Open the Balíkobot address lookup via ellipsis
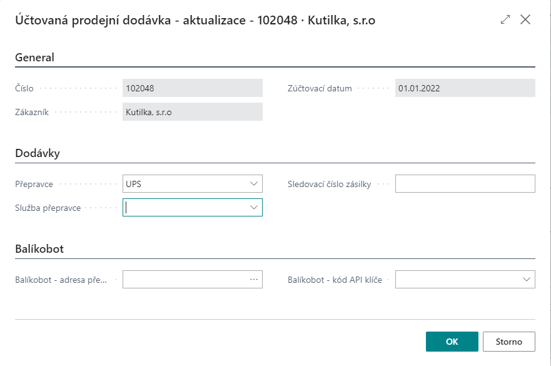This screenshot has width=551, height=366. 255,279
